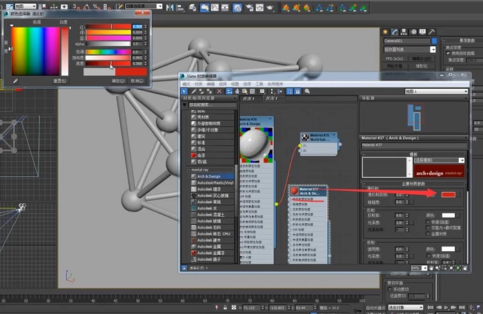
Task: Open the Display tab monitor icon
Action: point(422,32)
